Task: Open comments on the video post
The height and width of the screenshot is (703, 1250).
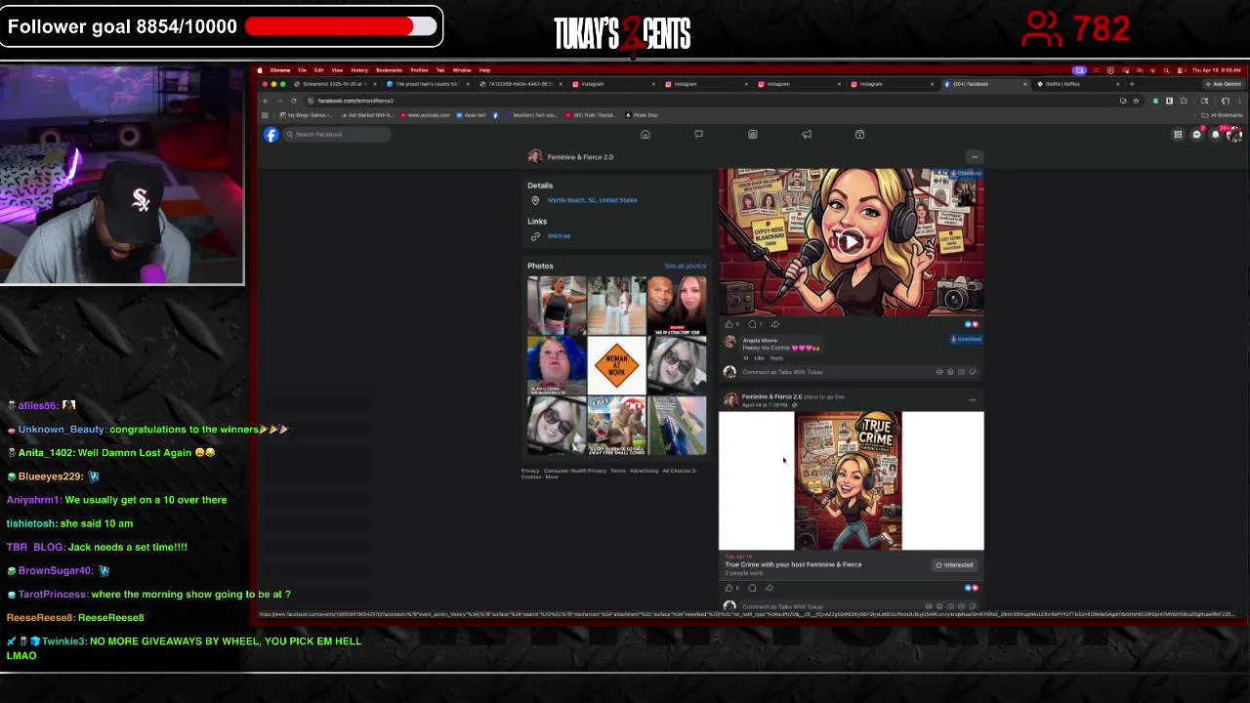Action: point(753,324)
